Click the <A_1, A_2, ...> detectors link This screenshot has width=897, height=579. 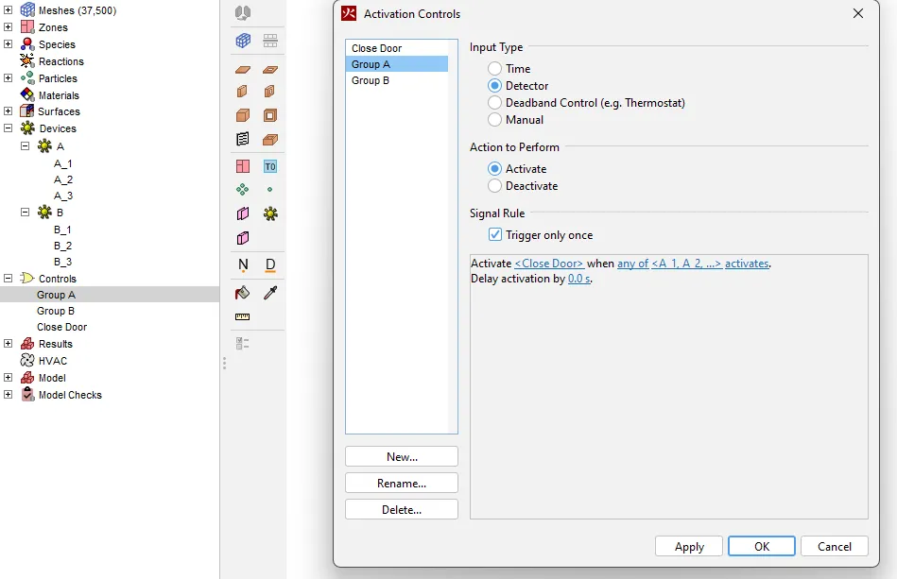pyautogui.click(x=686, y=264)
